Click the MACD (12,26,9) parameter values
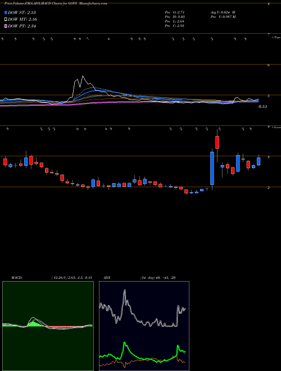This screenshot has height=371, width=281. click(x=71, y=278)
